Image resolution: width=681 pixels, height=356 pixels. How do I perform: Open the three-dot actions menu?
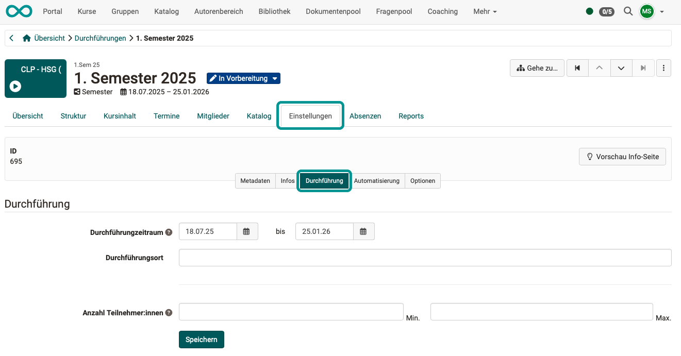pyautogui.click(x=663, y=67)
